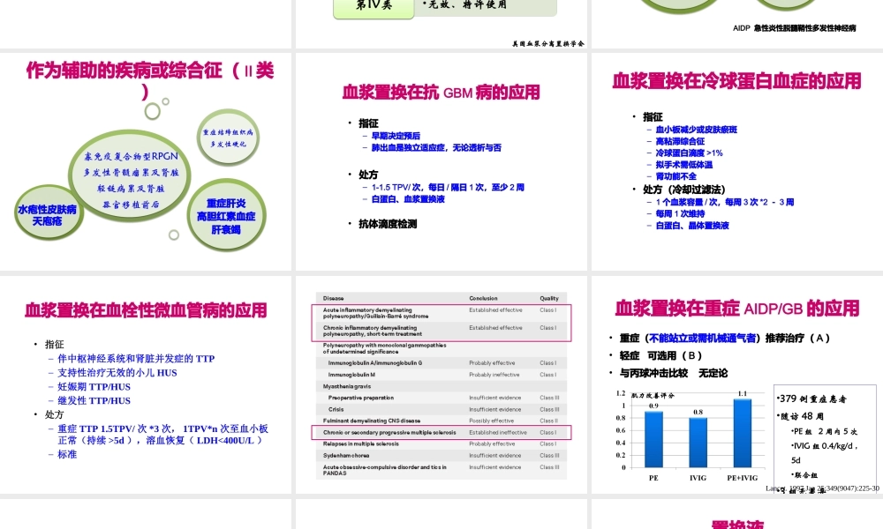
Task: Select the IVIG bar showing 0.8
Action: (697, 445)
